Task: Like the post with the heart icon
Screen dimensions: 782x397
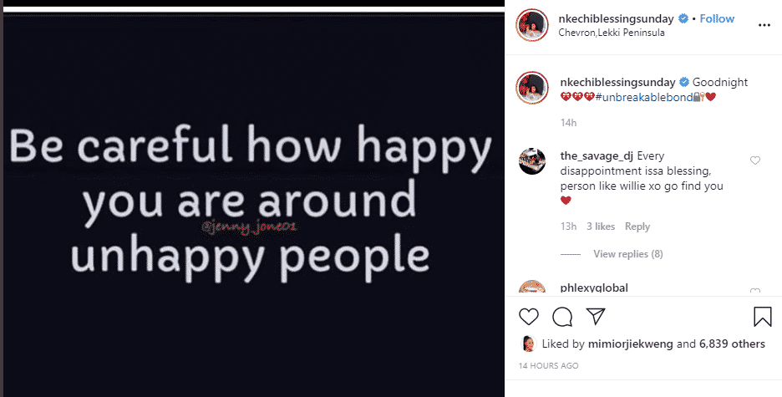Action: pyautogui.click(x=529, y=317)
